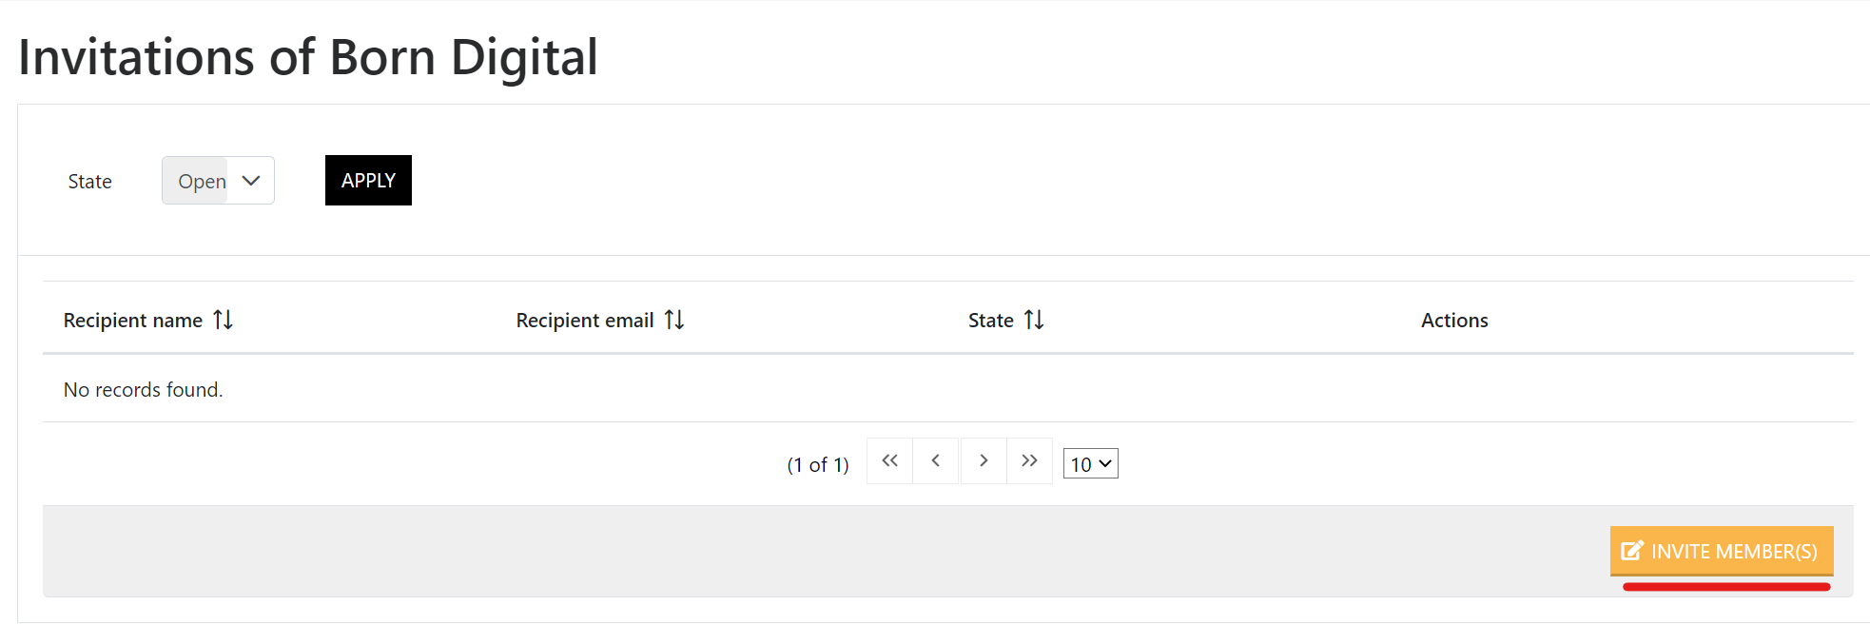The height and width of the screenshot is (625, 1870).
Task: Click the pencil edit icon on Invite button
Action: click(x=1632, y=551)
